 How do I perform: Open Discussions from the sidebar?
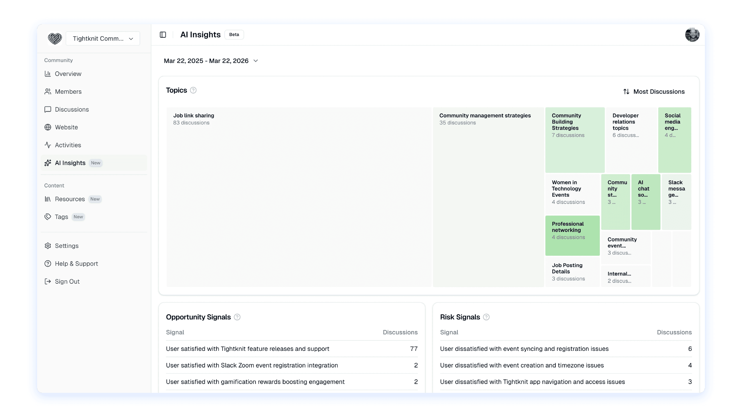click(72, 109)
